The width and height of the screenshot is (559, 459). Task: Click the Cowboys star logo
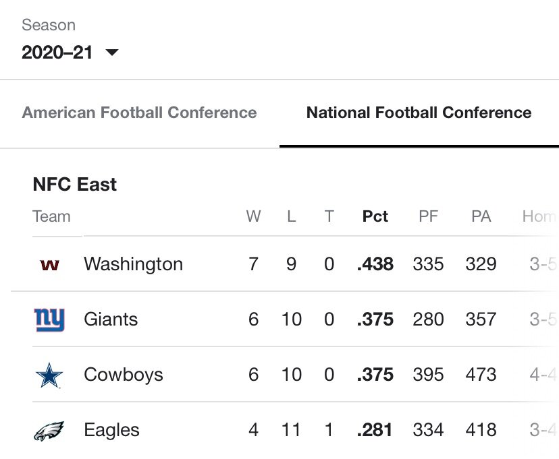(x=49, y=375)
